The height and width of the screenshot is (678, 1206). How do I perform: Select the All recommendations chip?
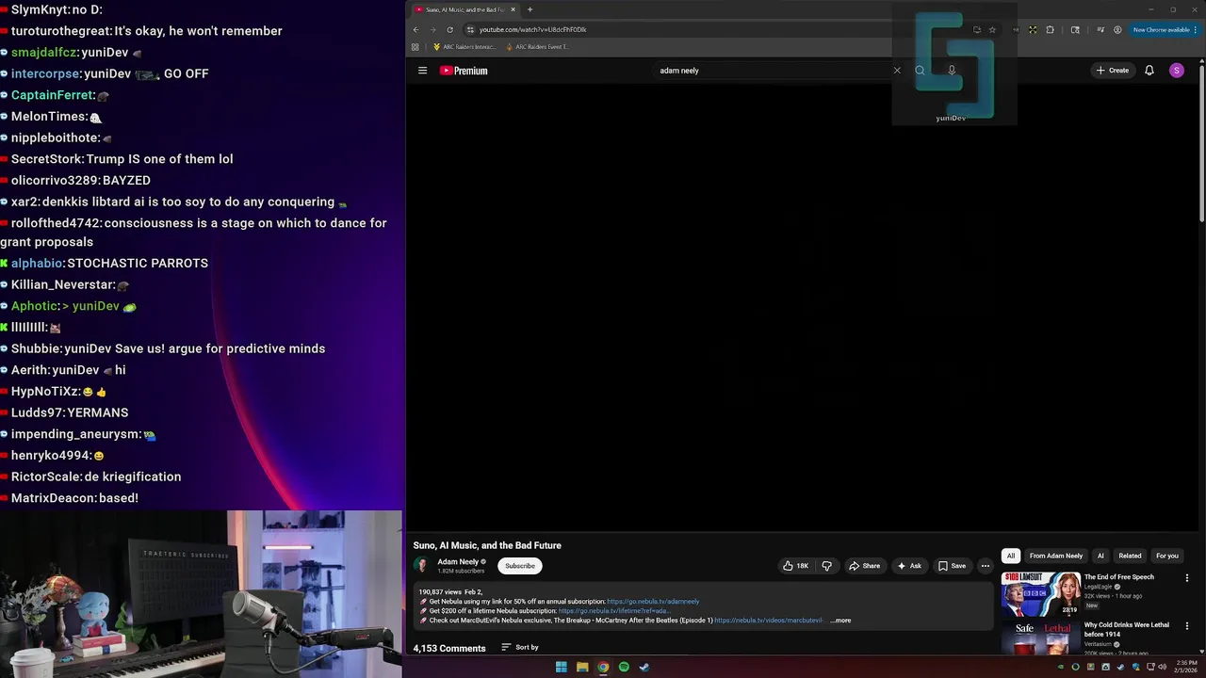[1011, 556]
